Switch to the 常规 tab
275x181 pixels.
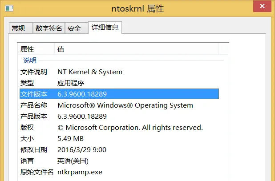tap(21, 28)
